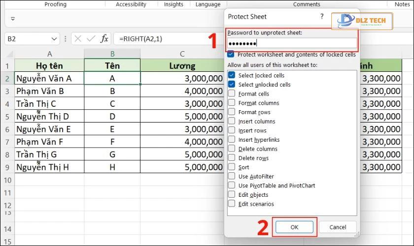Click the Select All corner triangle
Screen dimensions: 414x246
click(10, 54)
